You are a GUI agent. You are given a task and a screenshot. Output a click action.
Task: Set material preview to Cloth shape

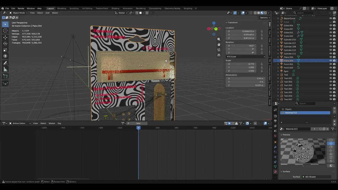click(331, 158)
